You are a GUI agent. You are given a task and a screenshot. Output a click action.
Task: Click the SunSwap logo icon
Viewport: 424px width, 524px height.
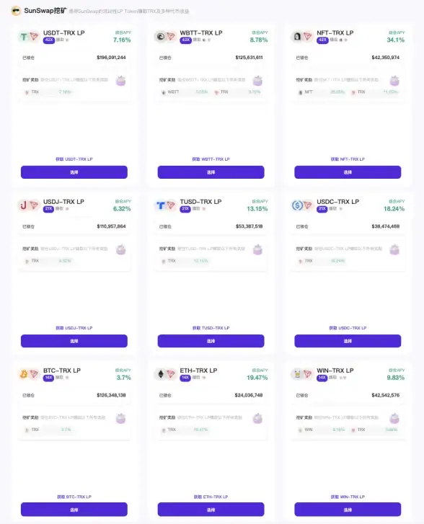pyautogui.click(x=16, y=11)
